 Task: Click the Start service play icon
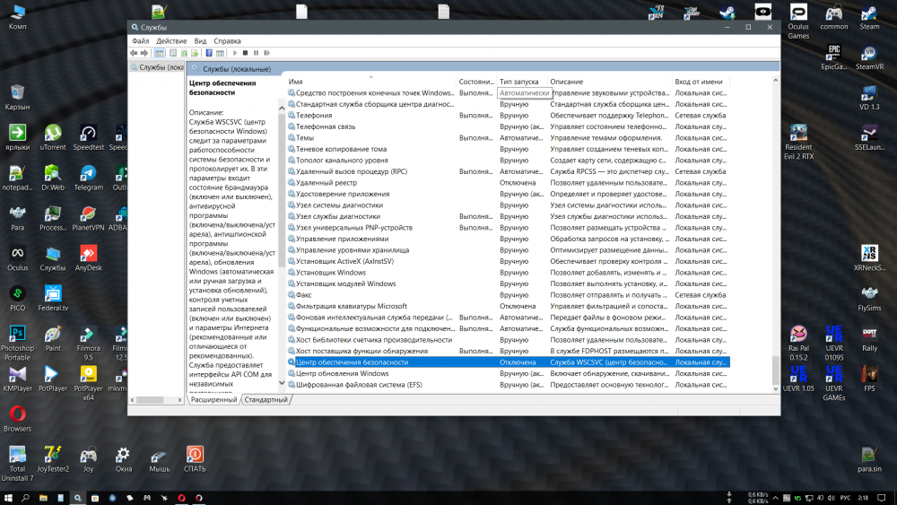[x=235, y=53]
